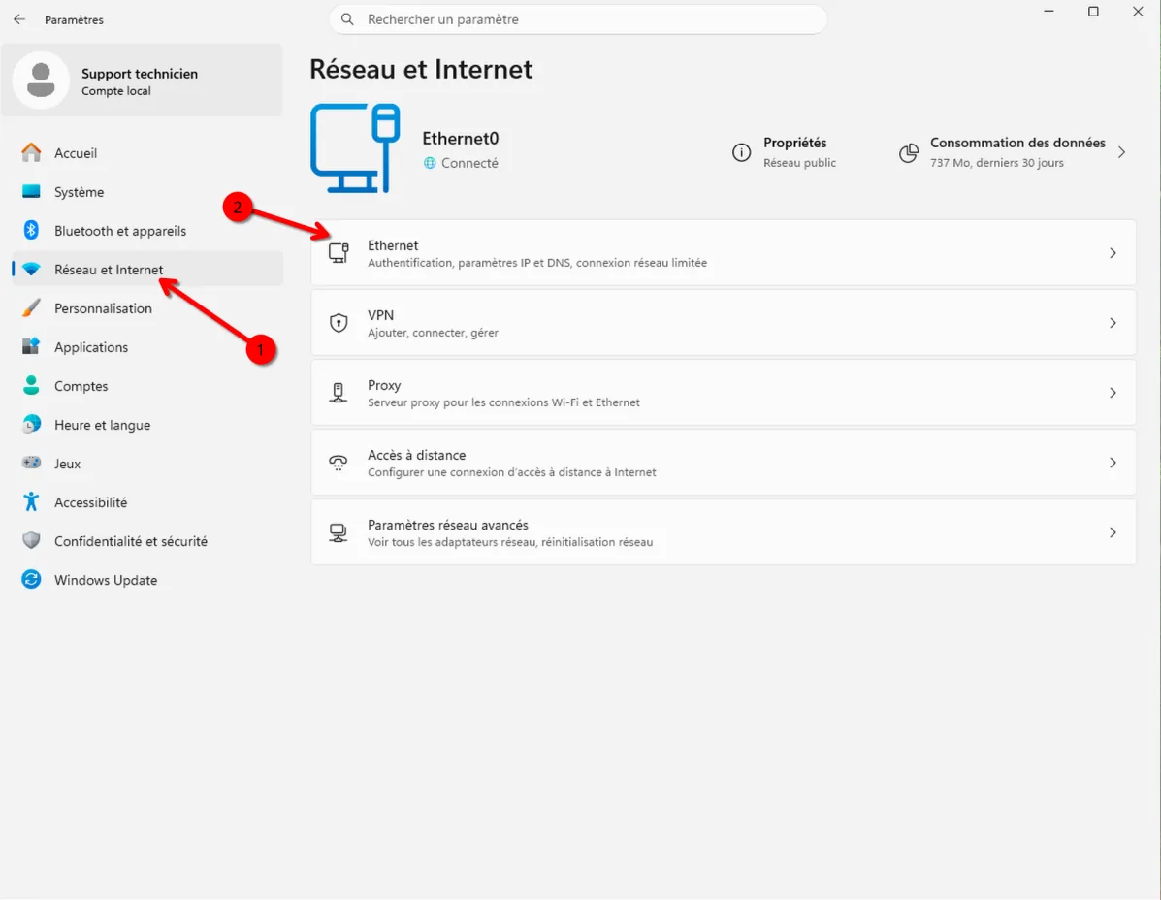Open Ethernet authentication settings

point(724,253)
